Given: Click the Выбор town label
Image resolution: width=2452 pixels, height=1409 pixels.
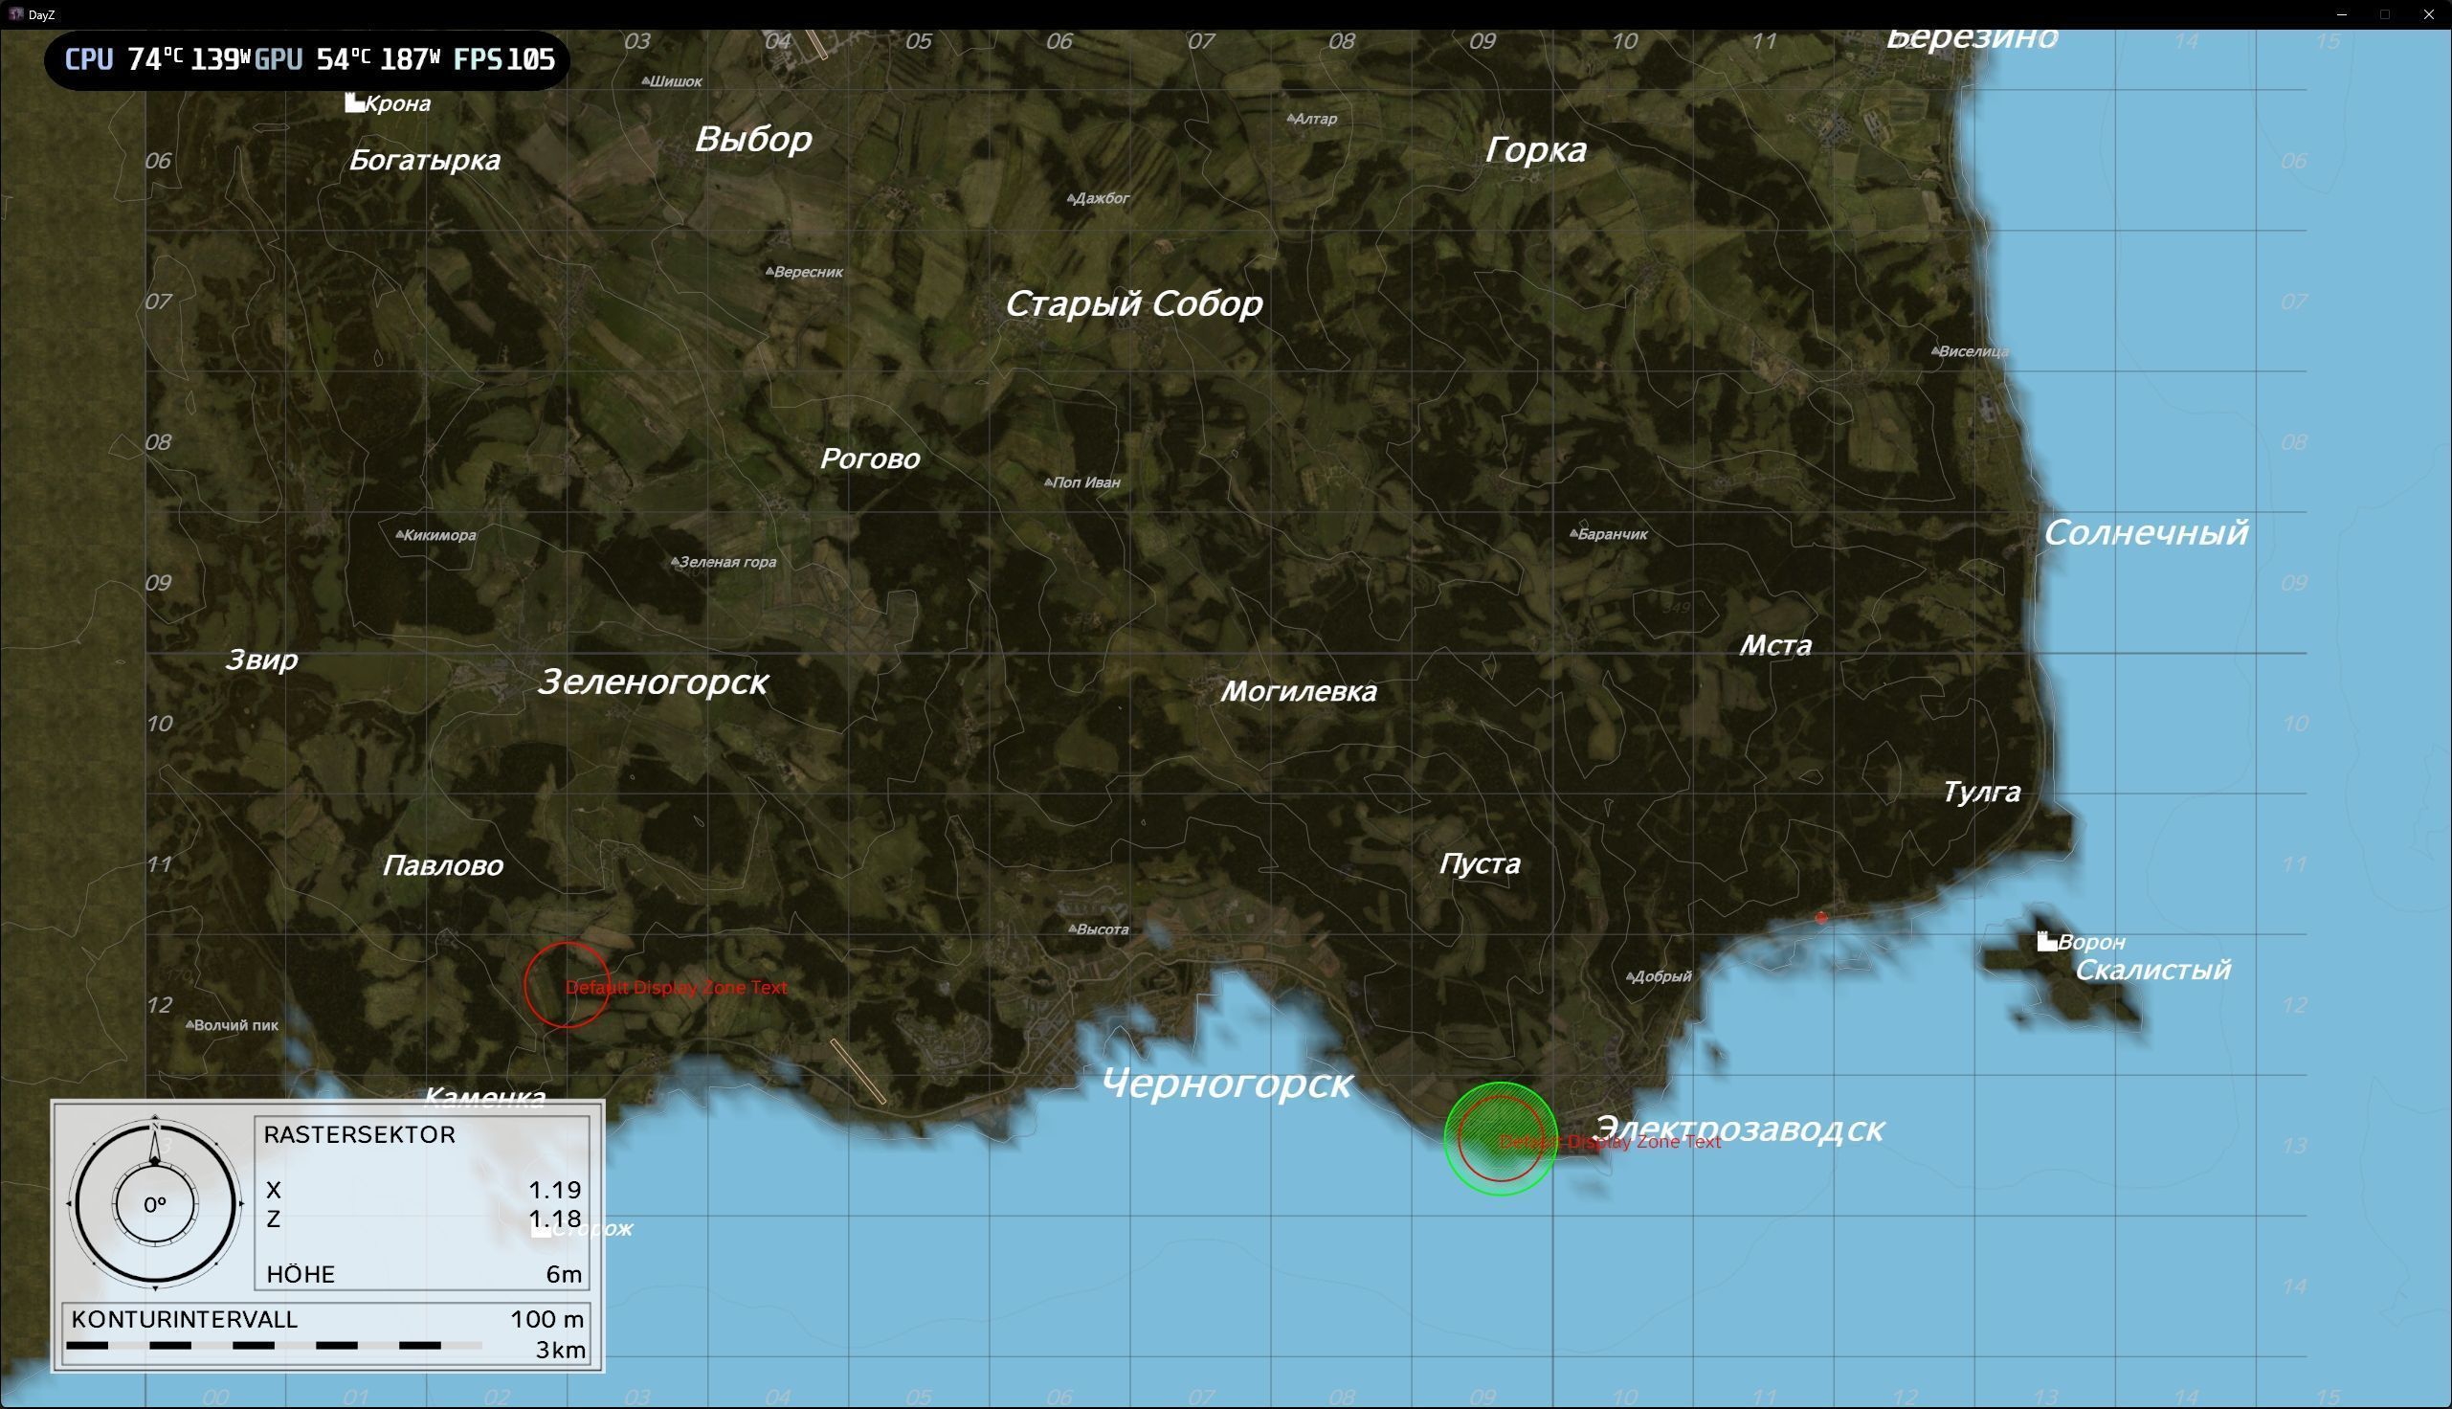Looking at the screenshot, I should (x=752, y=140).
